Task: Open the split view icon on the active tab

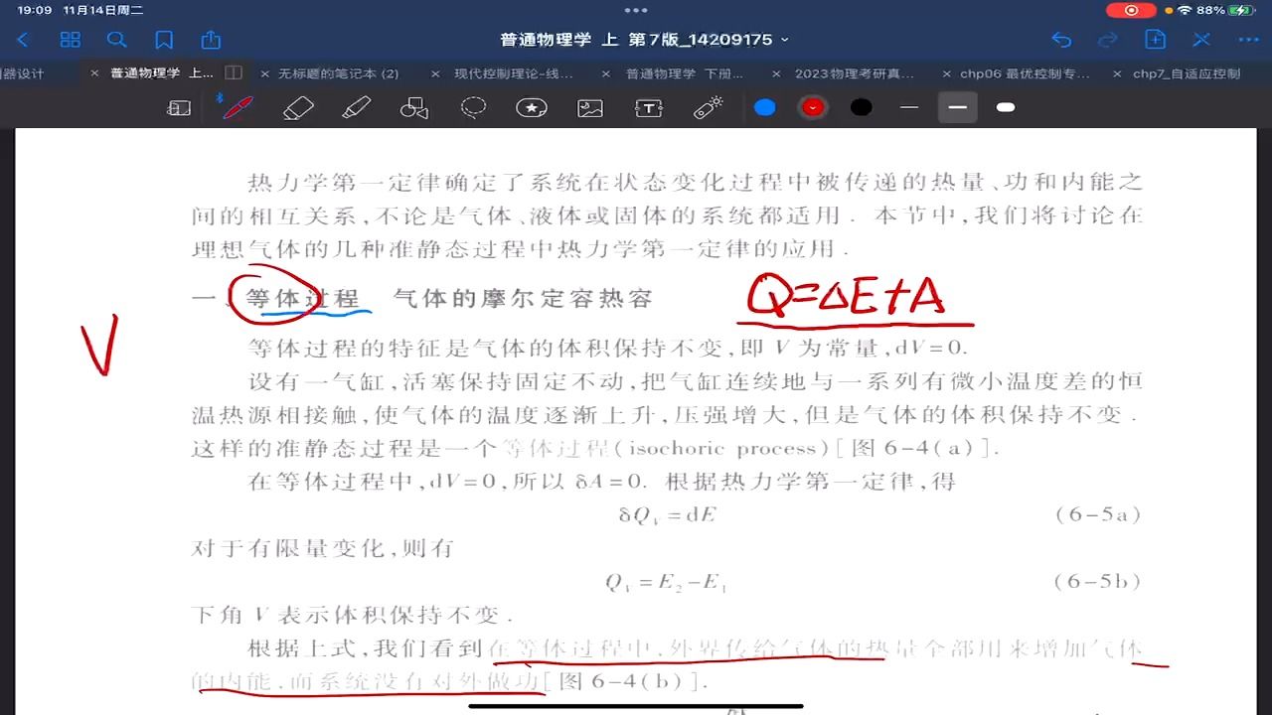Action: [x=234, y=72]
